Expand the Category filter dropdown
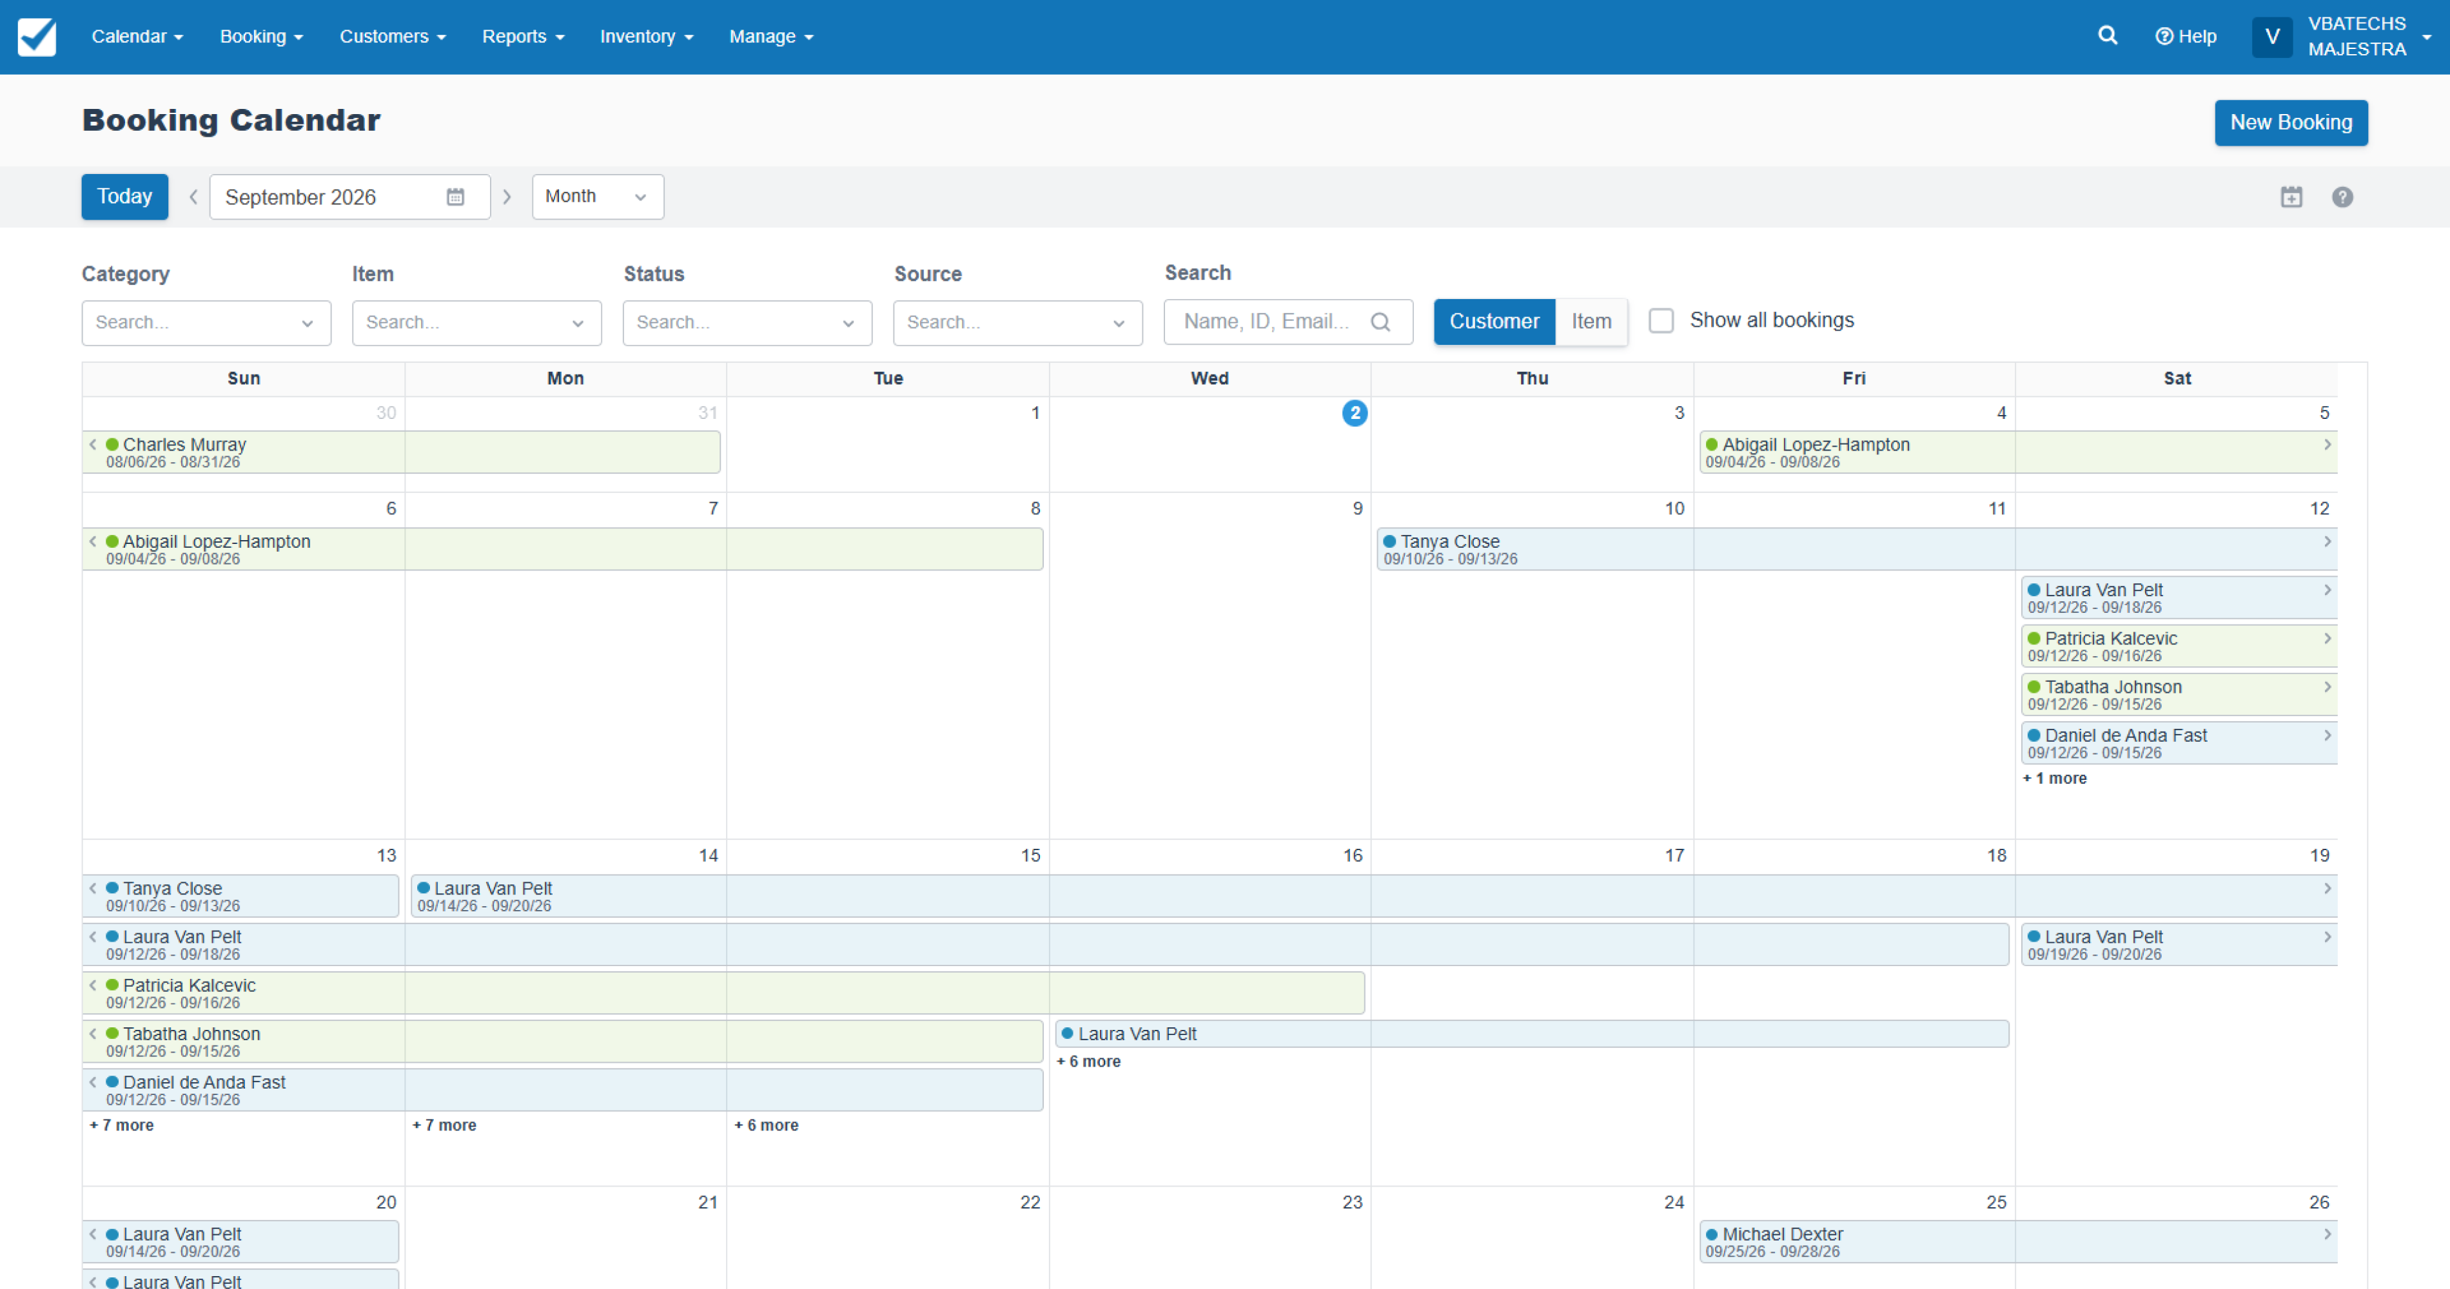2450x1289 pixels. (206, 322)
